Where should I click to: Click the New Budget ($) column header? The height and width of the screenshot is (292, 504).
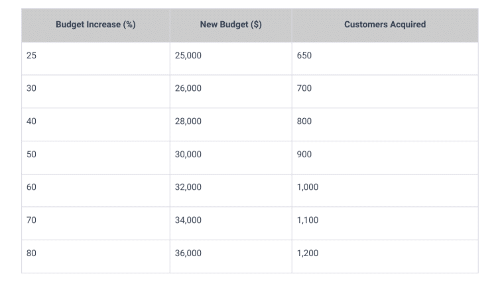231,25
